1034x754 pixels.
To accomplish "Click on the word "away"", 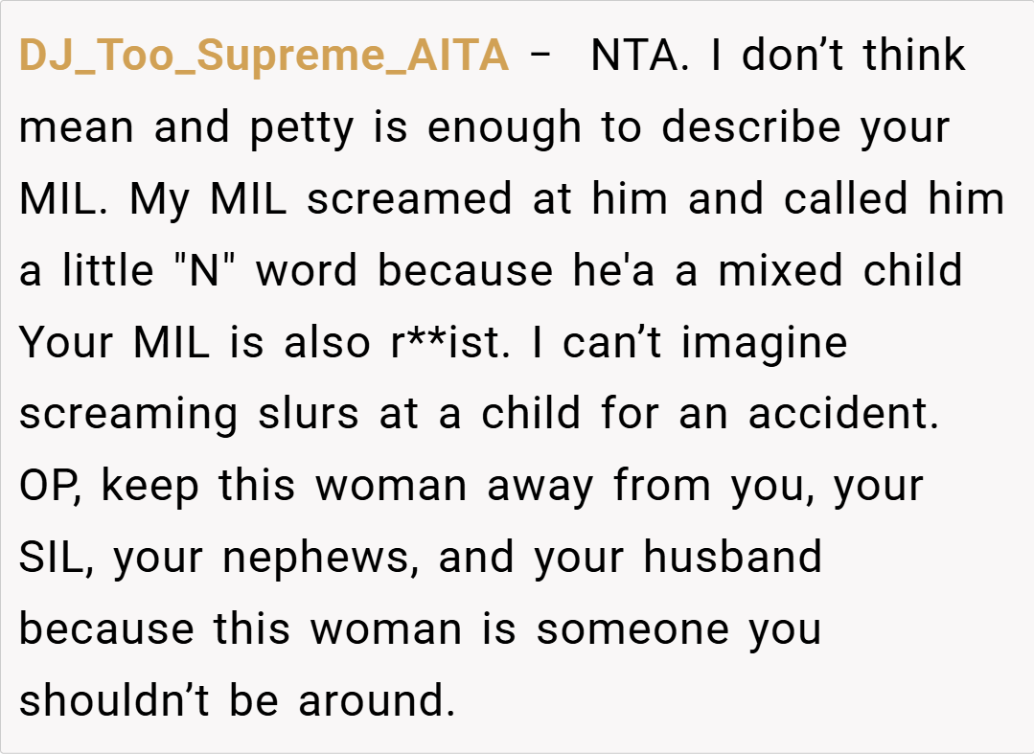I will point(541,487).
